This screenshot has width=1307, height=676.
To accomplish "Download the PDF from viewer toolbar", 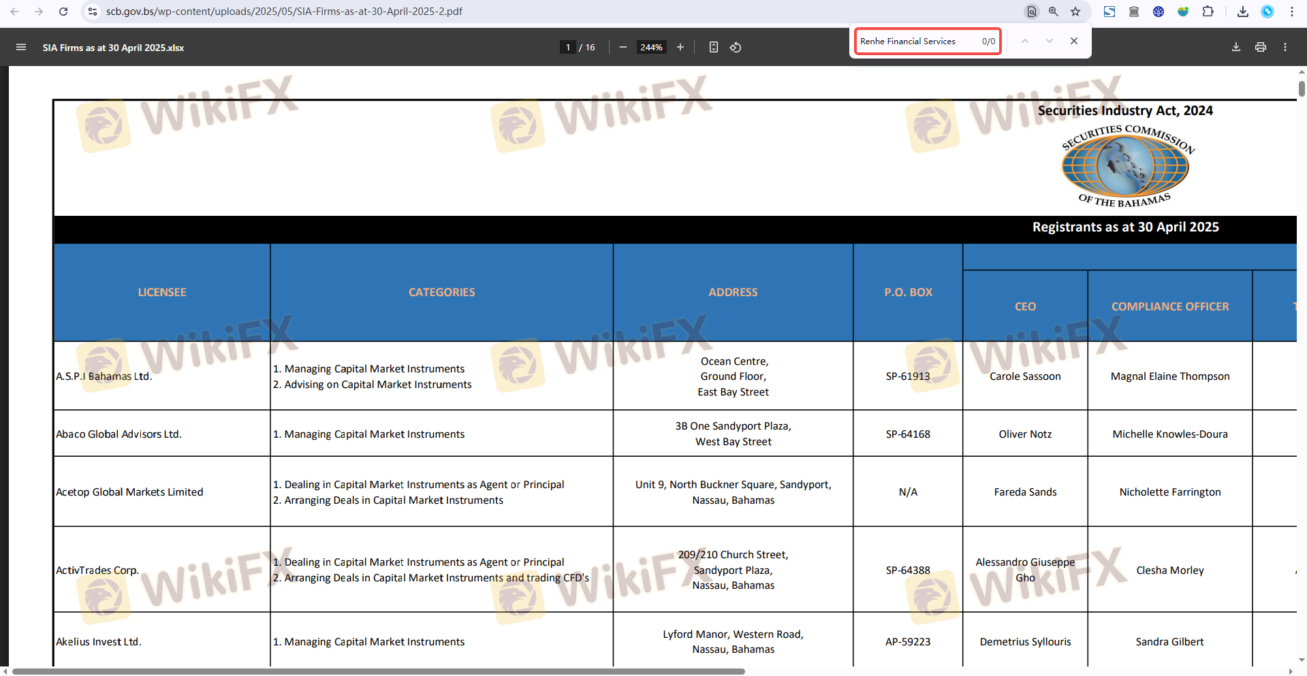I will [x=1235, y=48].
